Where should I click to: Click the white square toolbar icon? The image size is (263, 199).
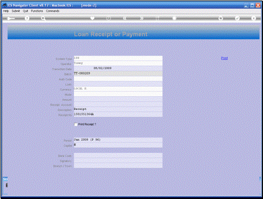point(175,18)
